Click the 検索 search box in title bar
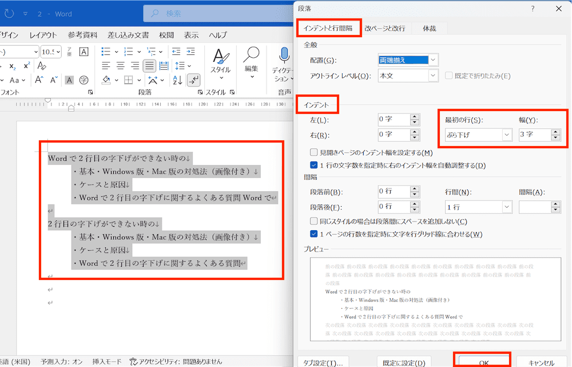The width and height of the screenshot is (572, 367). 217,12
